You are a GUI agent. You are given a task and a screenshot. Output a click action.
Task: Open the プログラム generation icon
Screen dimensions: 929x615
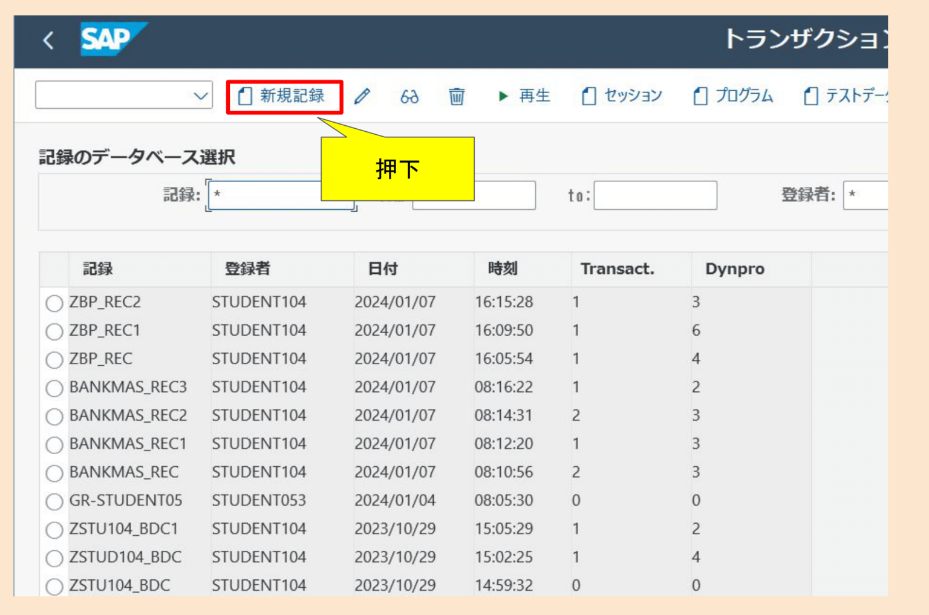click(x=733, y=96)
